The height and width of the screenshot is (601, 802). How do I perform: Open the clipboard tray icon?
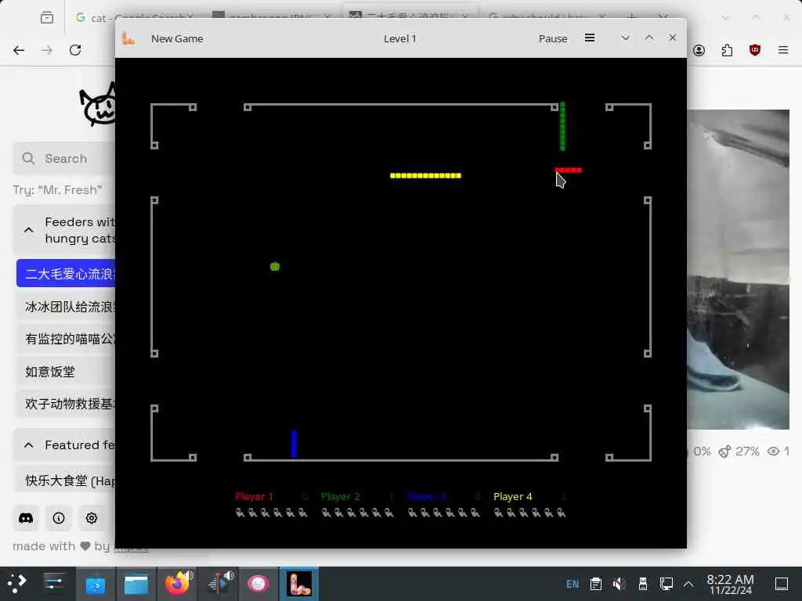point(596,584)
